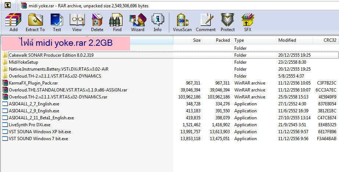This screenshot has width=339, height=172.
Task: Click the VST SOUND Windows 7 exe icon
Action: coord(5,139)
